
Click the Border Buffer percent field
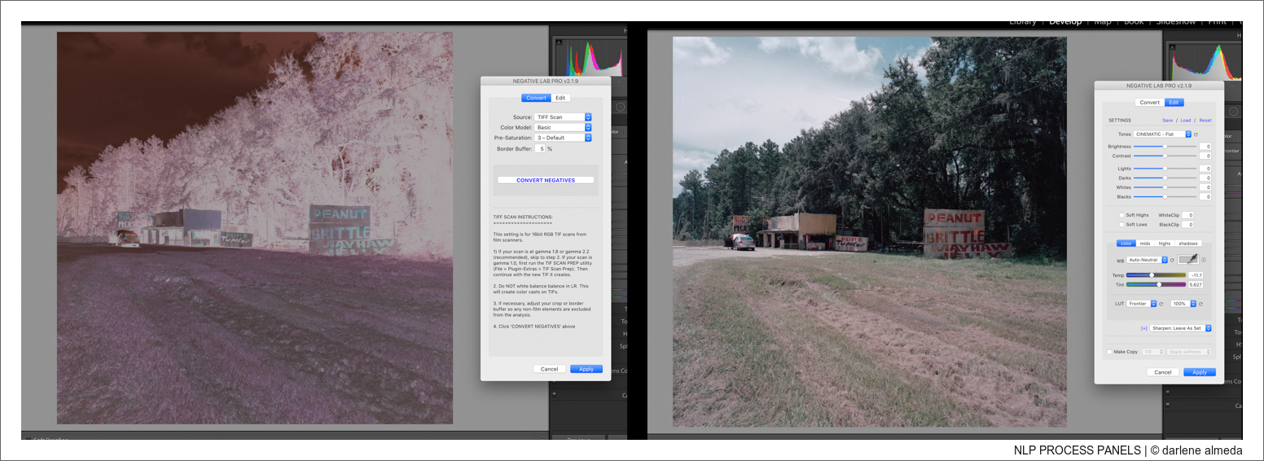540,149
